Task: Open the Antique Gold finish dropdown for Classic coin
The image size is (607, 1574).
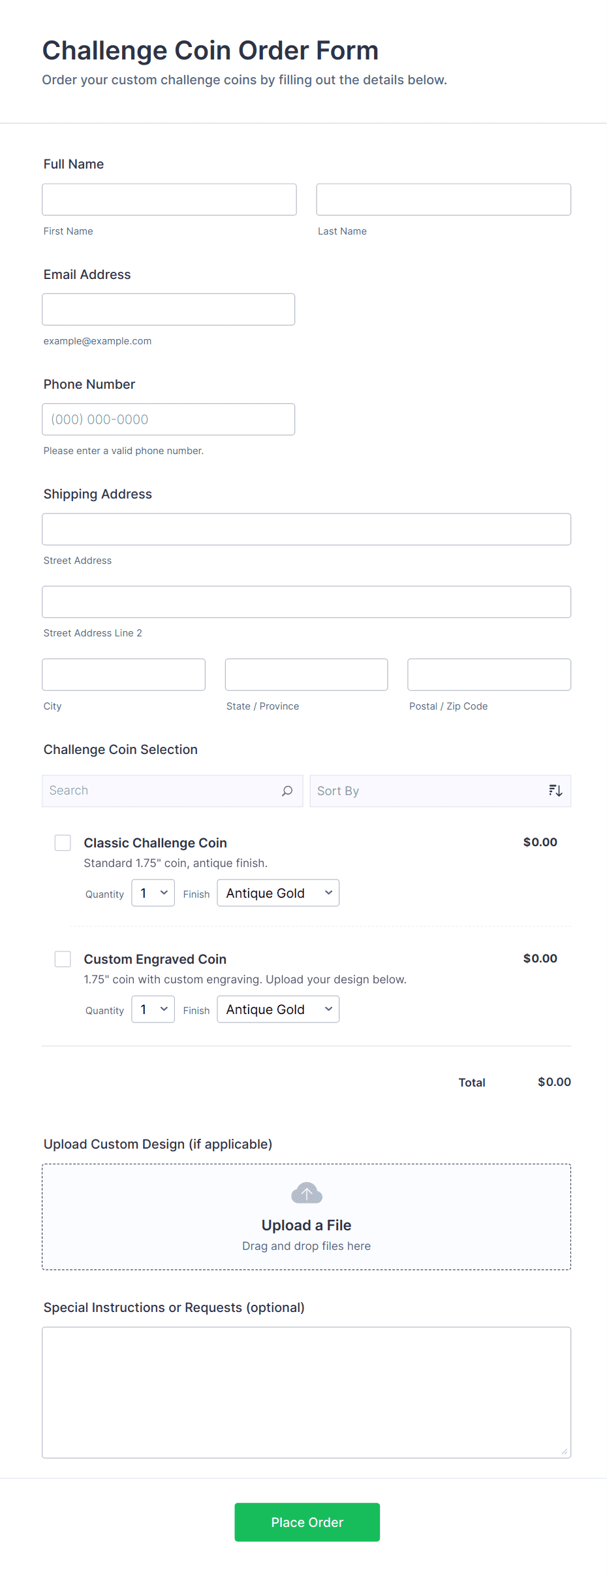Action: pos(277,893)
